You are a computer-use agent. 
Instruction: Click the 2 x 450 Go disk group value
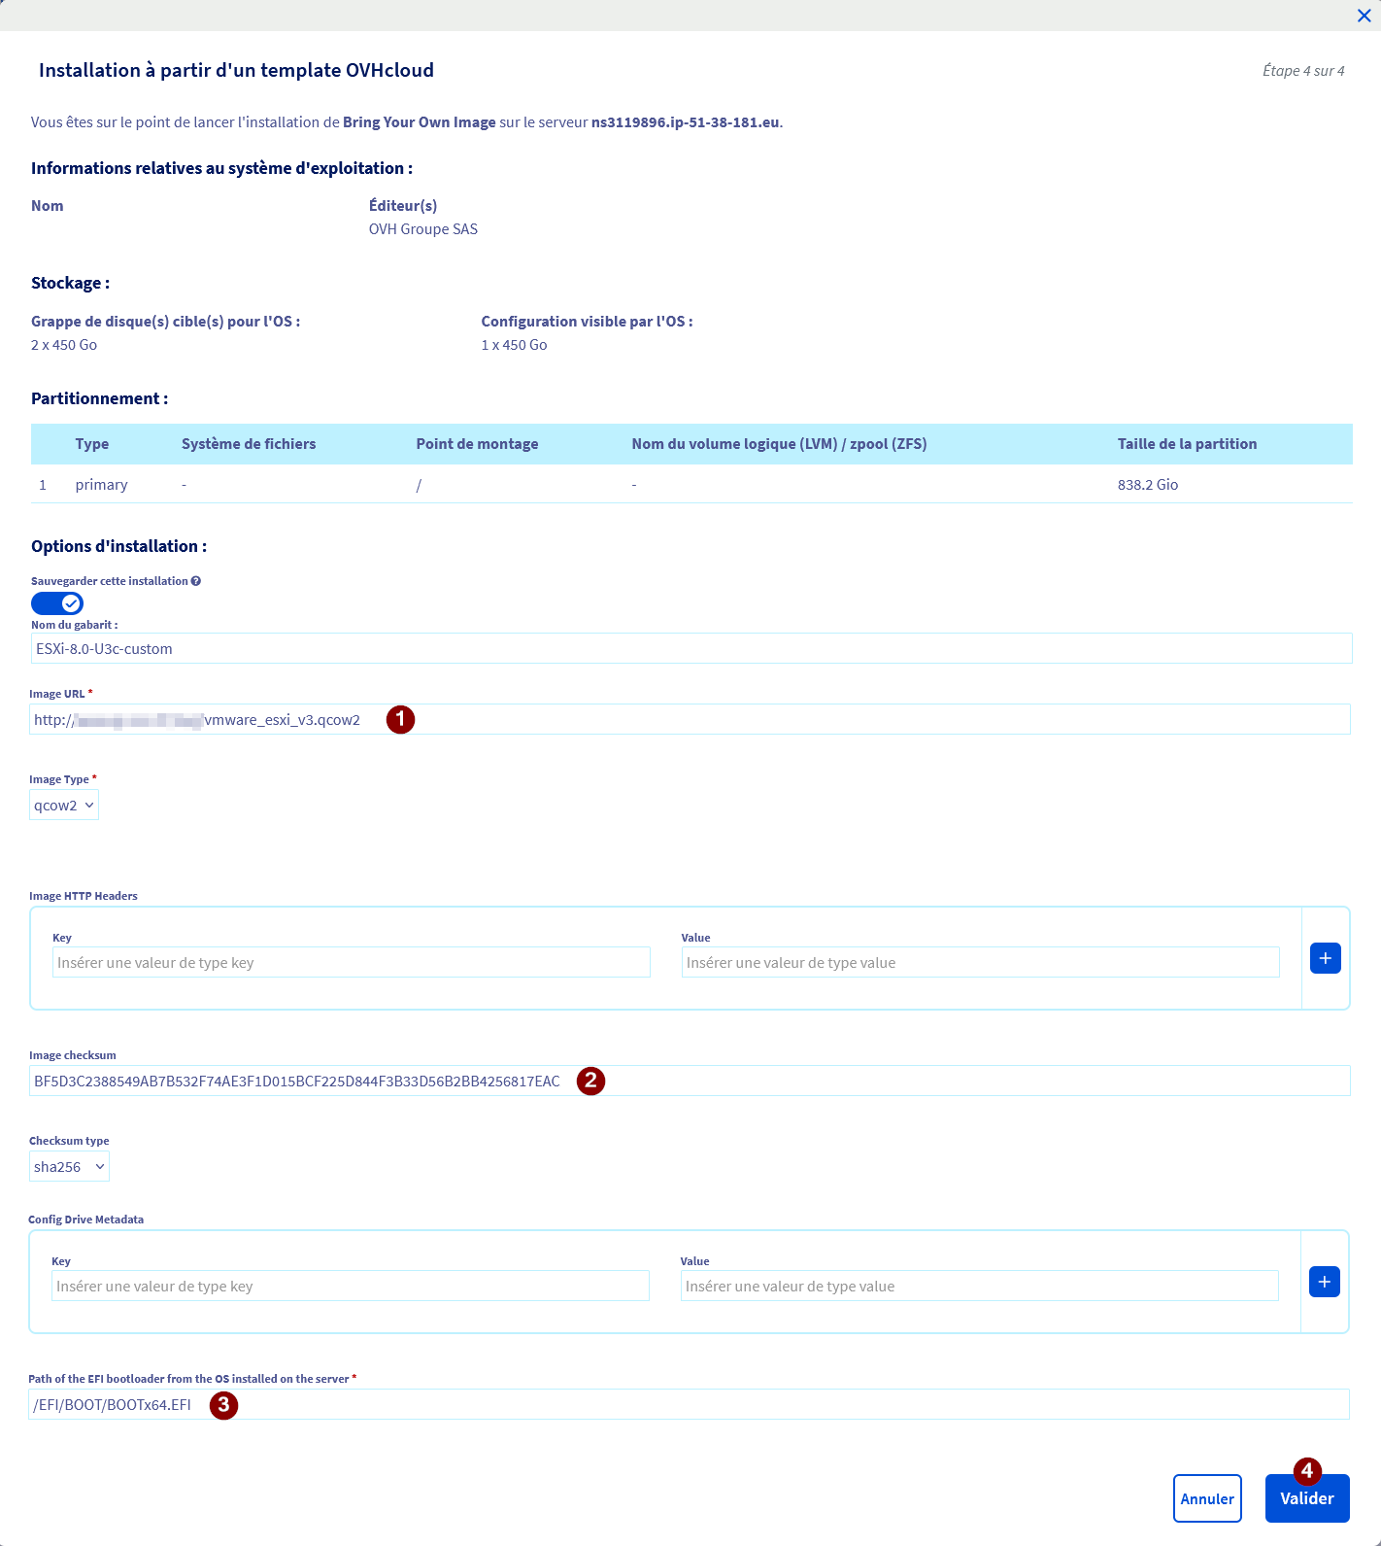point(64,345)
